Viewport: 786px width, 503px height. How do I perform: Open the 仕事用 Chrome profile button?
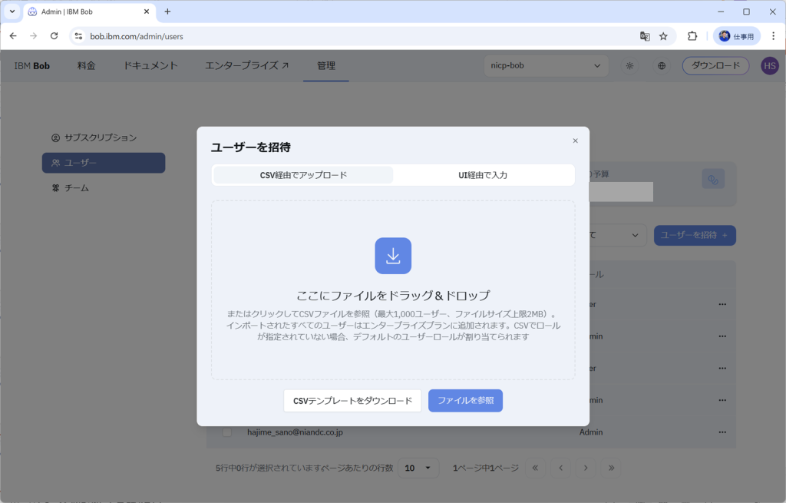pos(736,36)
